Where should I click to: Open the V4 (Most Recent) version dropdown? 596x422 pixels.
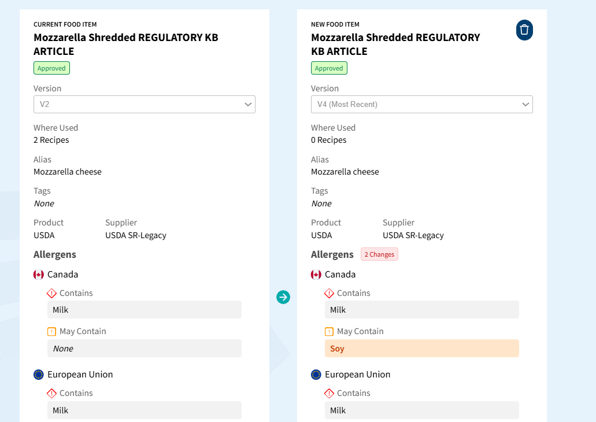tap(421, 105)
